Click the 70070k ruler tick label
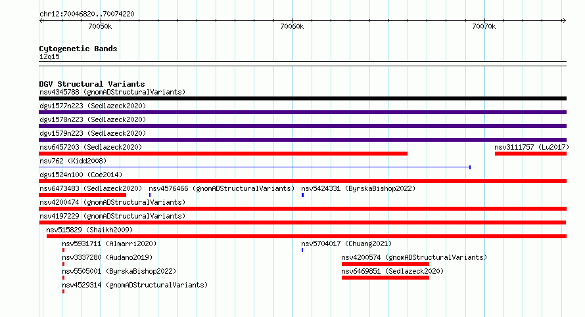 tap(484, 26)
